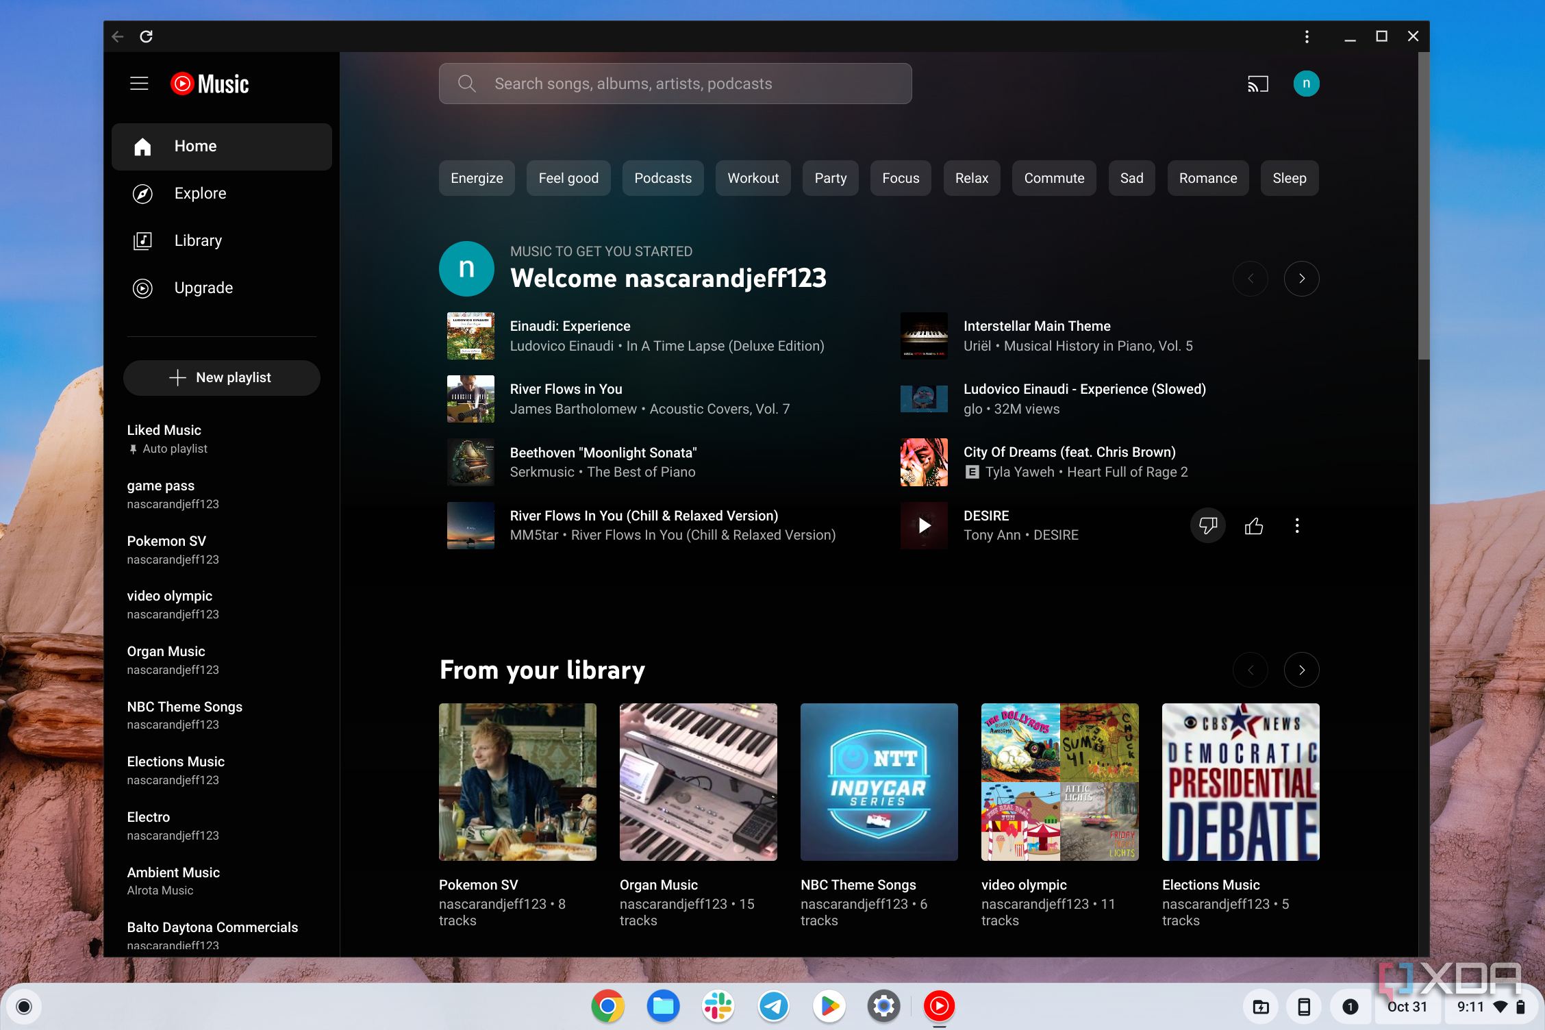Screen dimensions: 1545x1030
Task: Open the account avatar menu
Action: pyautogui.click(x=1306, y=84)
